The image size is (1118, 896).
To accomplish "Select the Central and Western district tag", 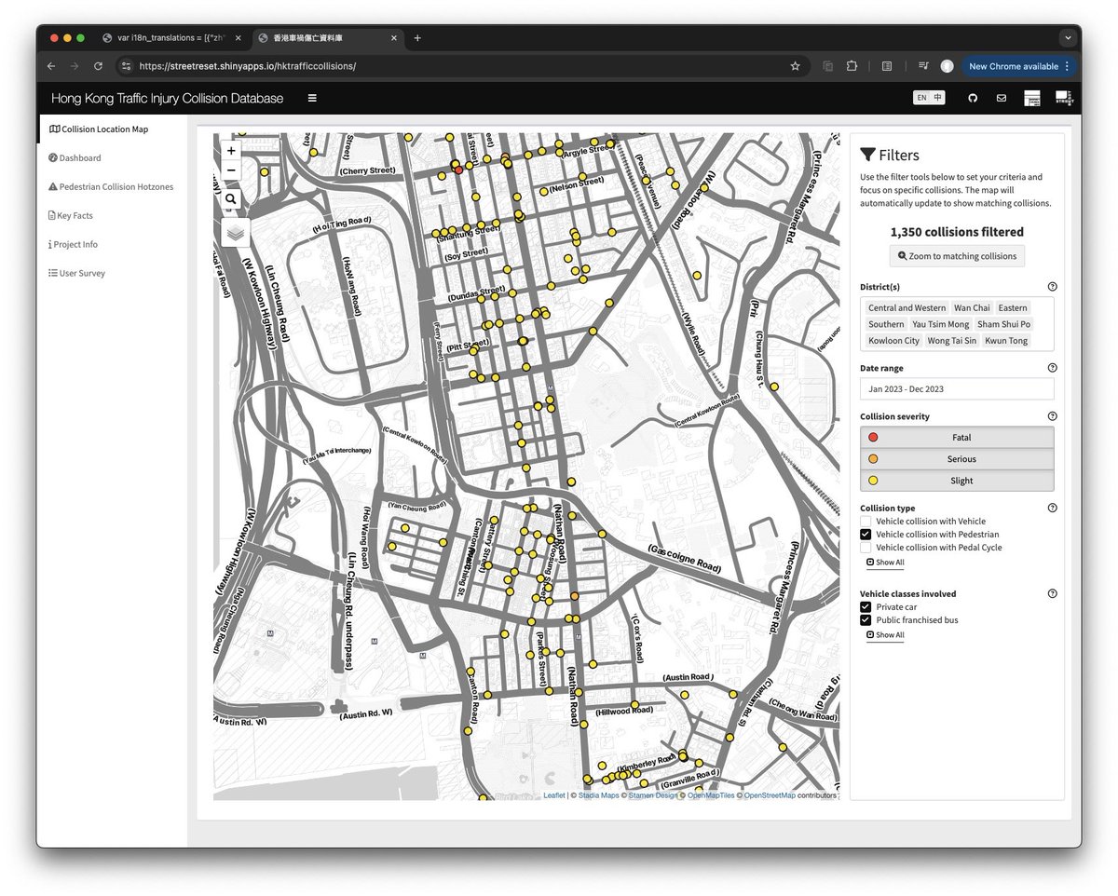I will pos(907,308).
